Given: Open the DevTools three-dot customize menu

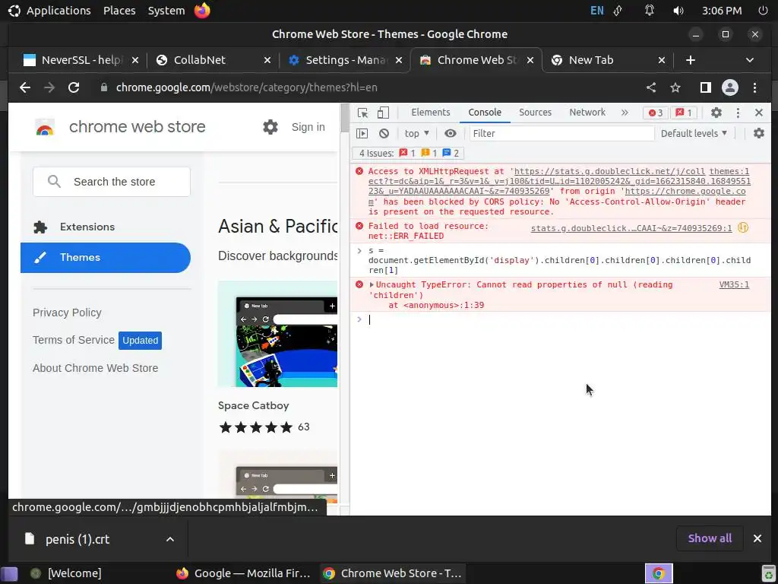Looking at the screenshot, I should click(x=738, y=113).
